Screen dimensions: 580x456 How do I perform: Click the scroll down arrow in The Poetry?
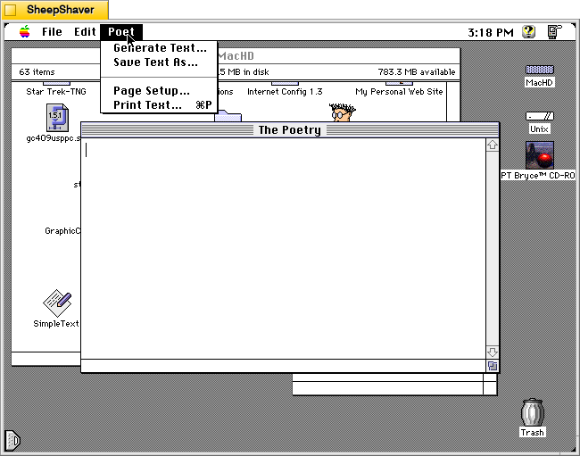pos(492,352)
